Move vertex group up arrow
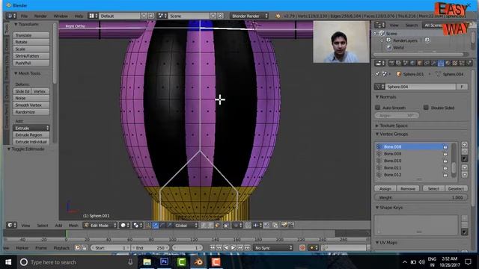 [x=464, y=167]
